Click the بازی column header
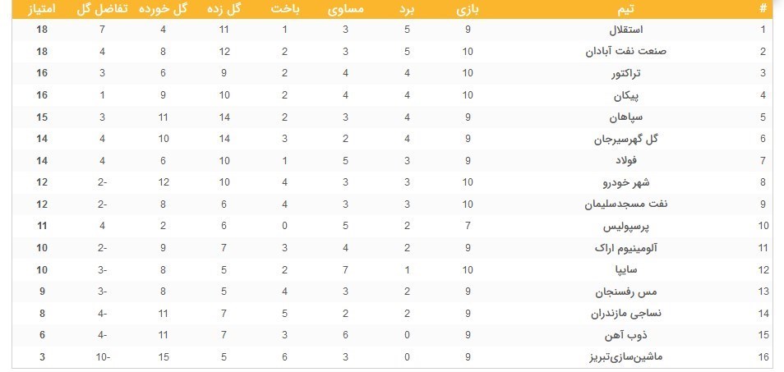This screenshot has width=784, height=372. click(x=468, y=10)
